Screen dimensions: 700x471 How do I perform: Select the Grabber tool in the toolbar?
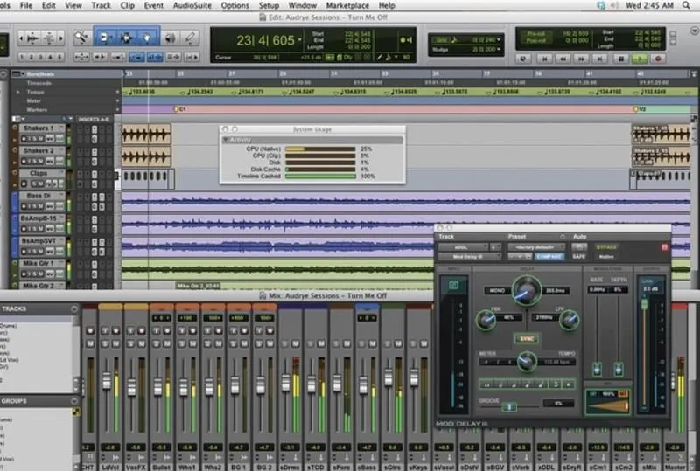click(x=147, y=38)
